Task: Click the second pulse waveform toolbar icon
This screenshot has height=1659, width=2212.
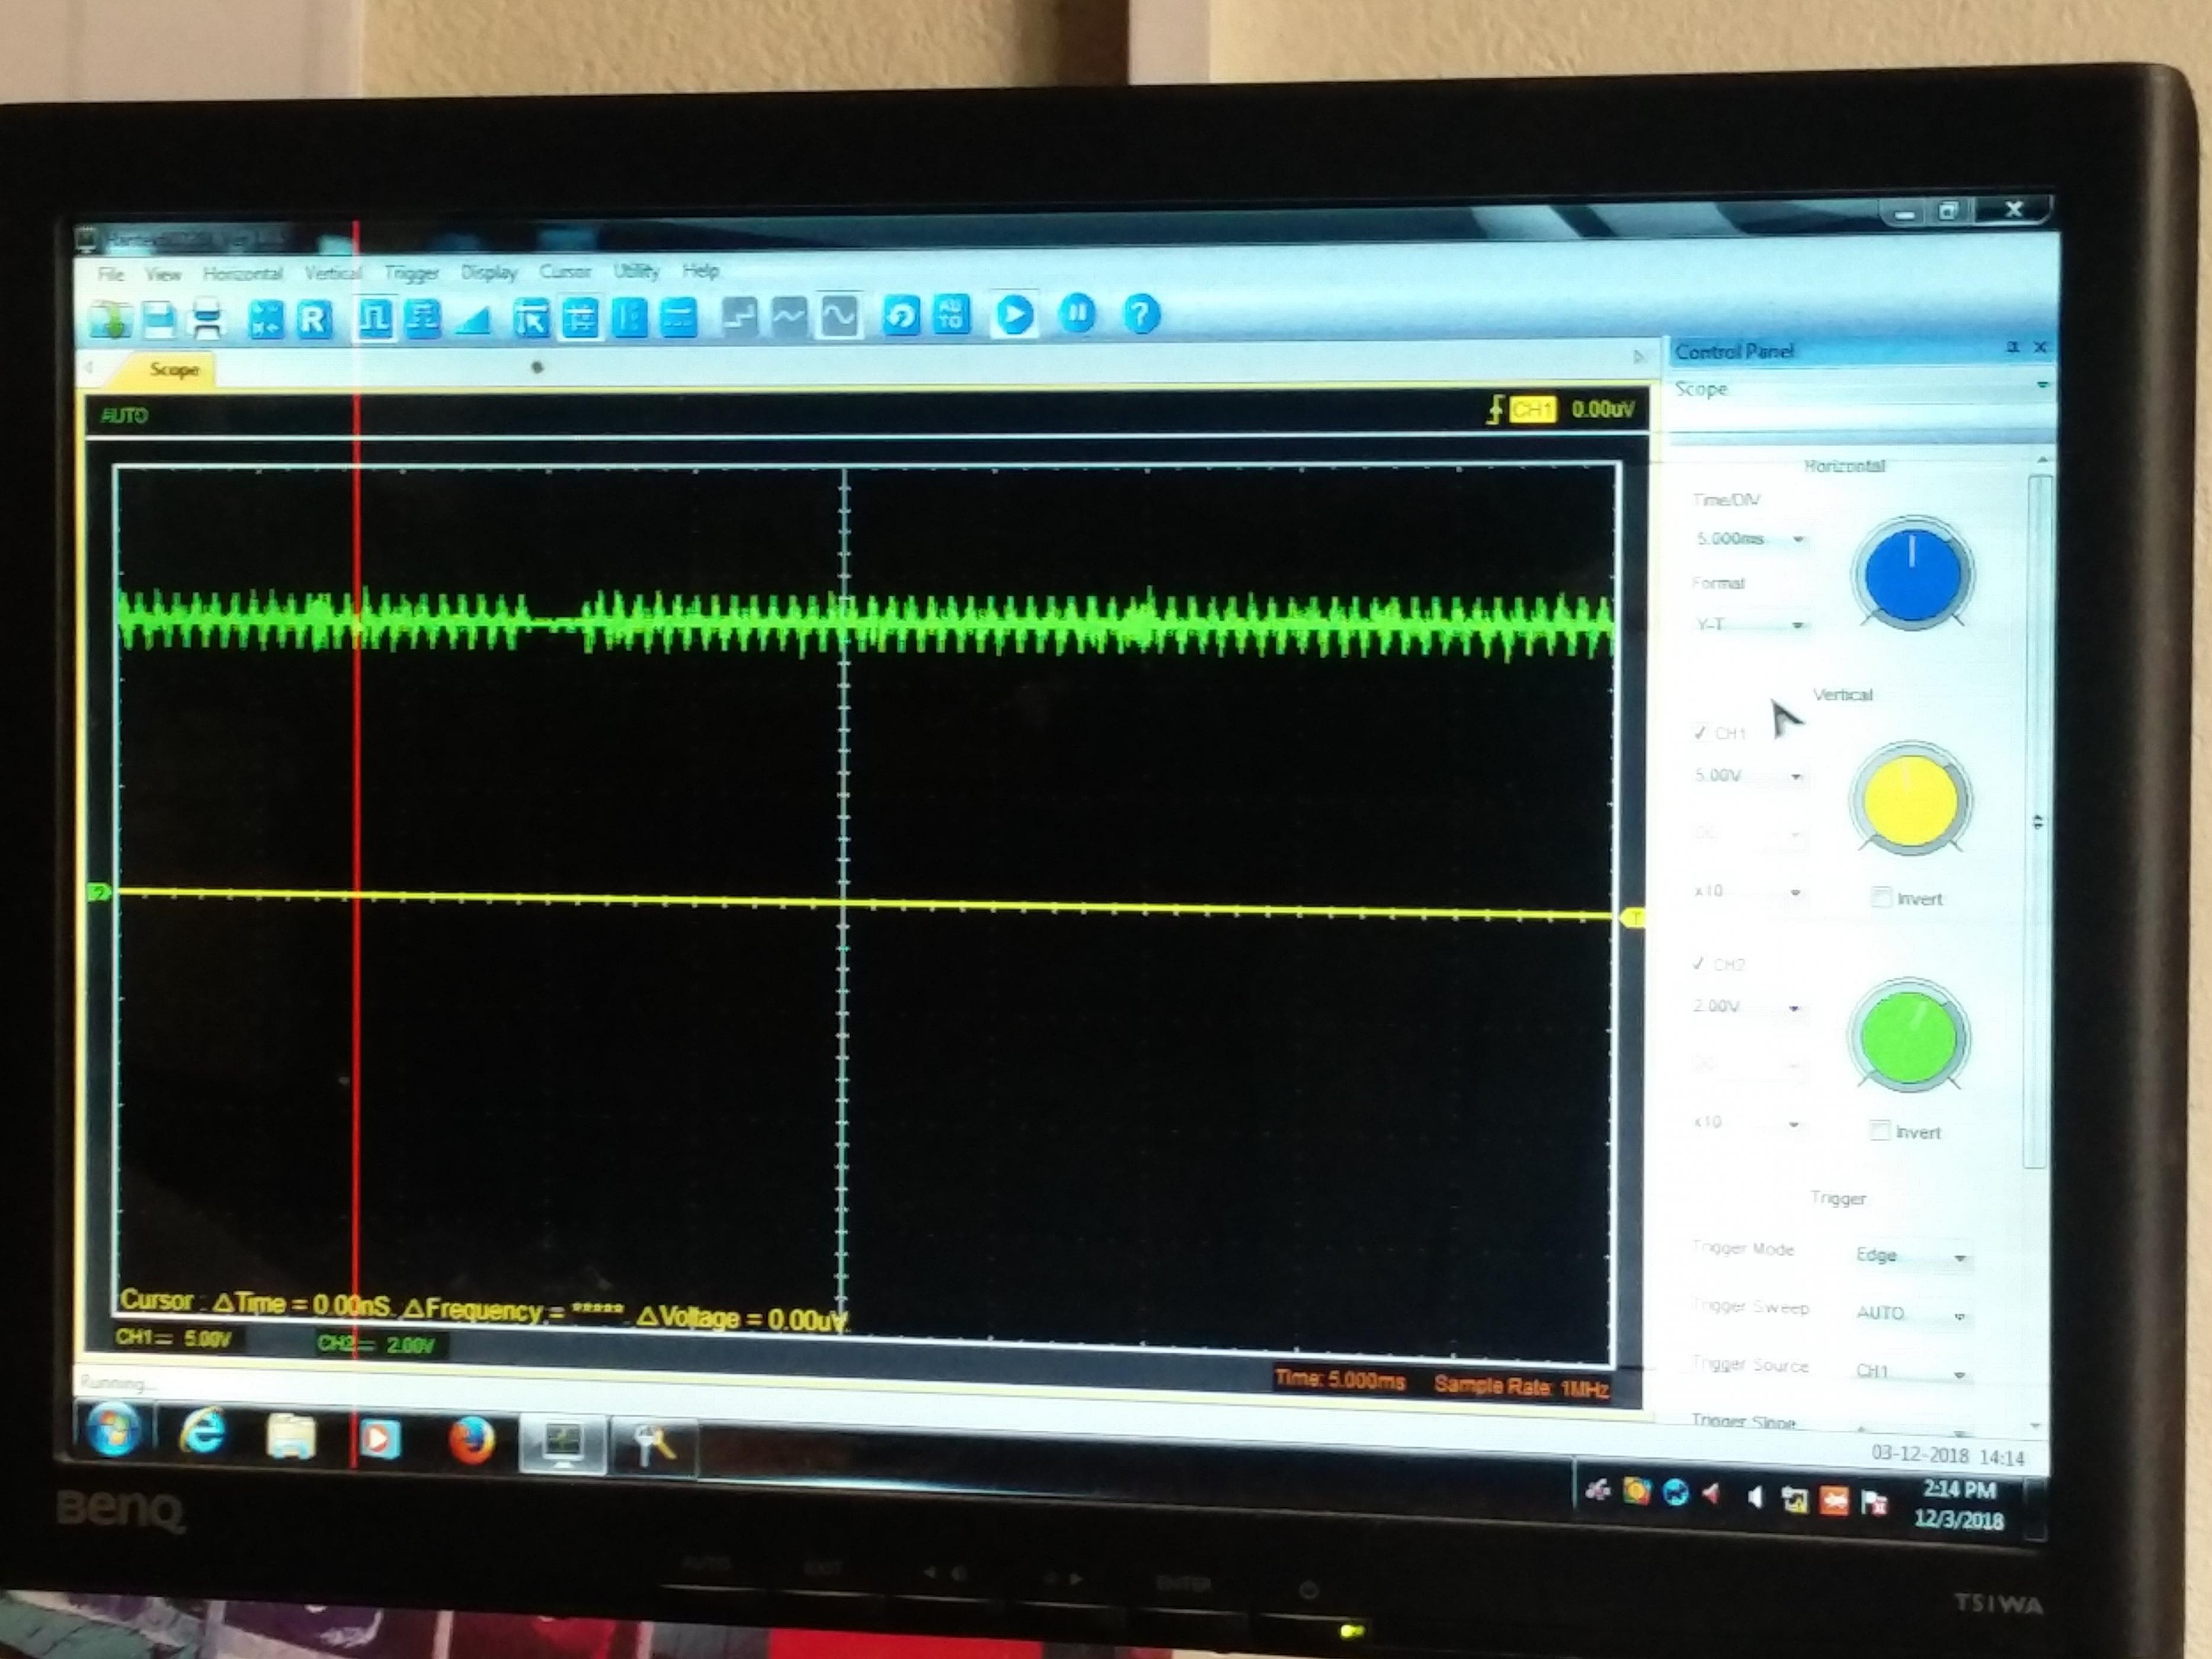Action: coord(423,319)
